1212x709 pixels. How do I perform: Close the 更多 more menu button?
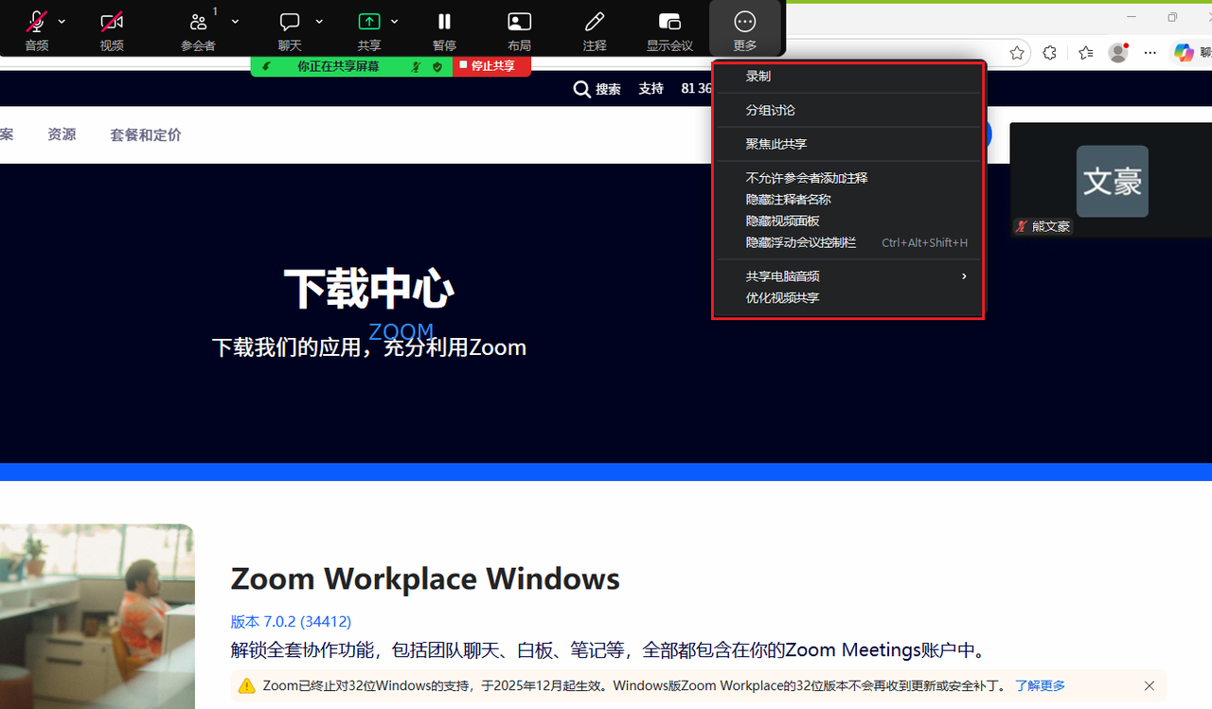[x=745, y=28]
